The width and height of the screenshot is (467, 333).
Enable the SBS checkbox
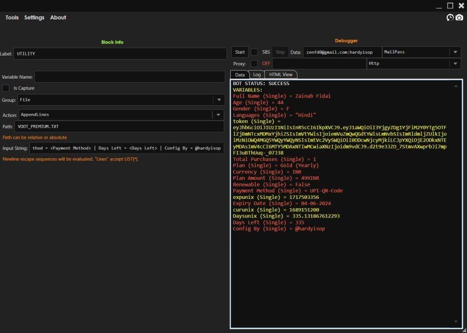(254, 52)
